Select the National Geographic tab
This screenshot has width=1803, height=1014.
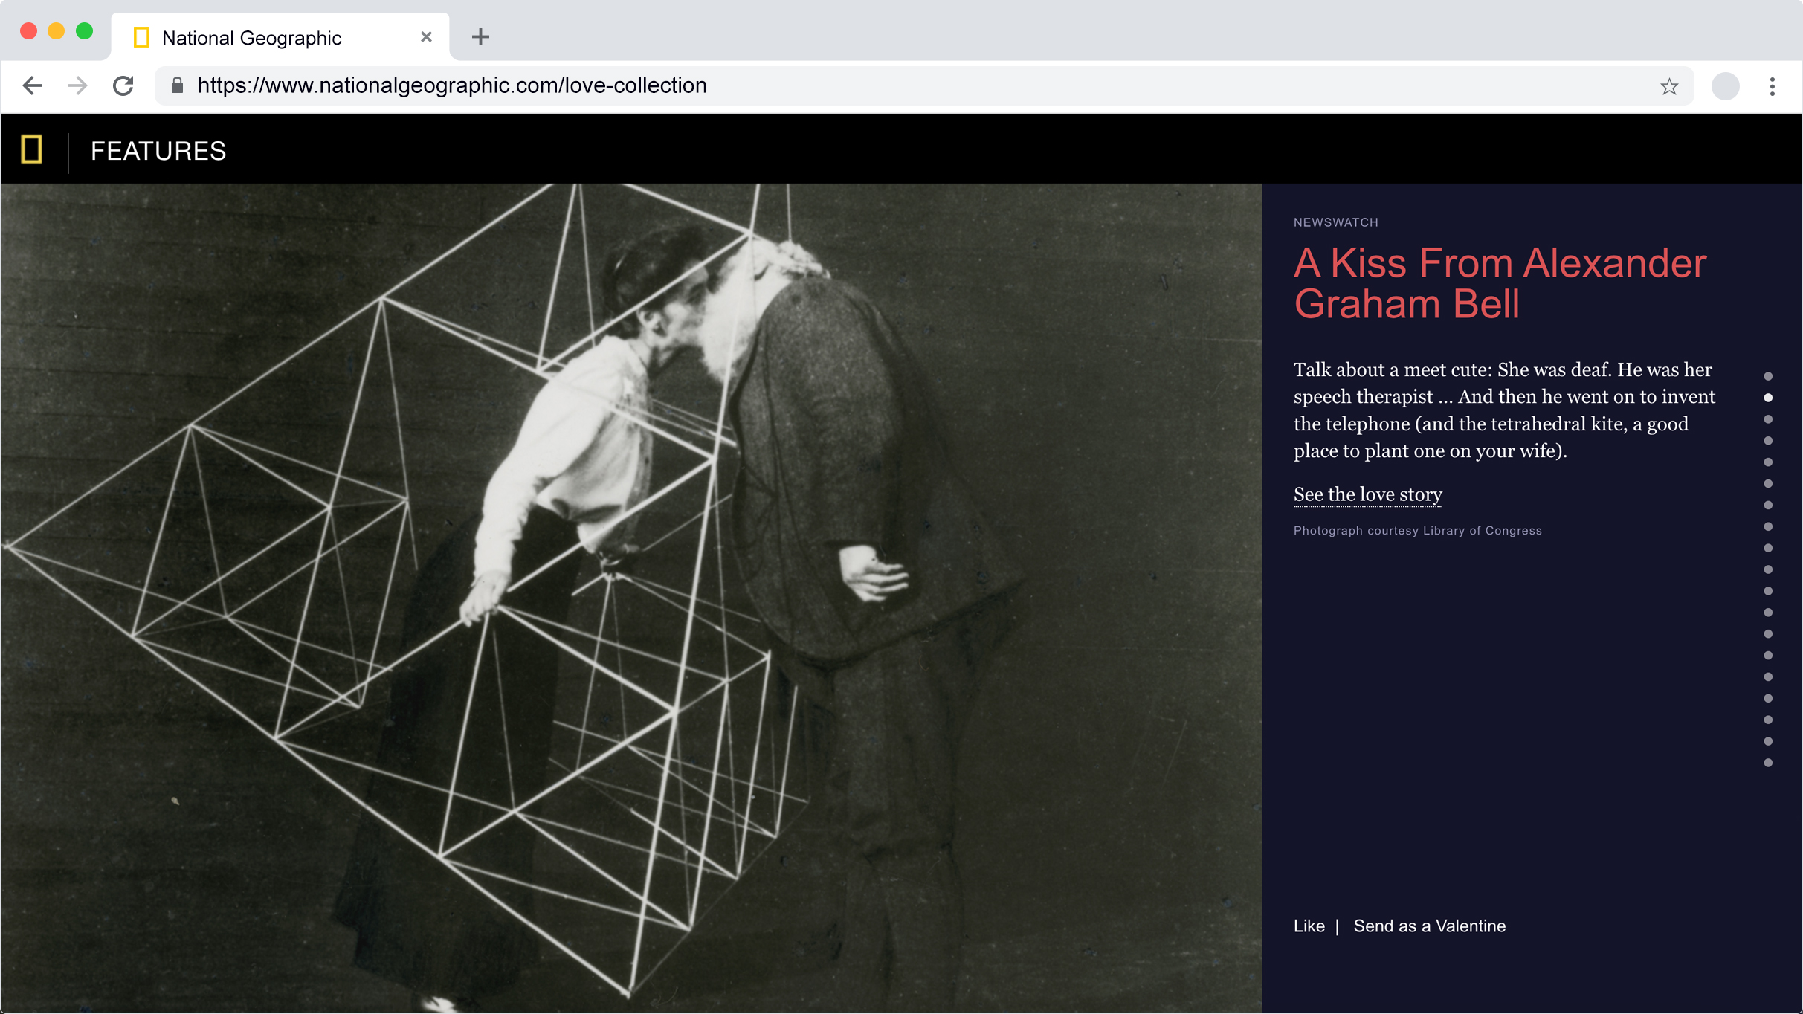coord(280,37)
